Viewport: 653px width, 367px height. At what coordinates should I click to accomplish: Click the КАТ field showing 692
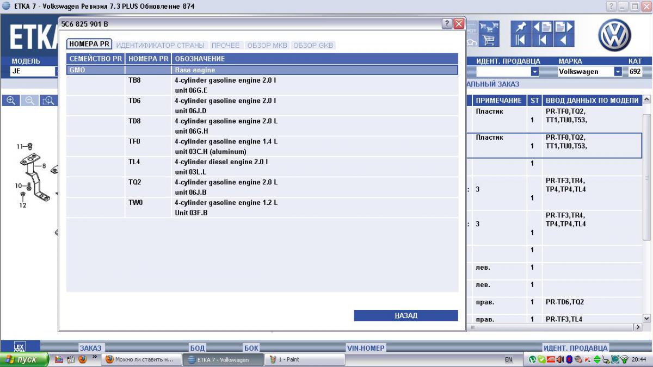pos(635,71)
